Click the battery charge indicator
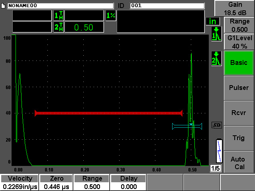Screen dimensions: 255x191 tap(219, 151)
